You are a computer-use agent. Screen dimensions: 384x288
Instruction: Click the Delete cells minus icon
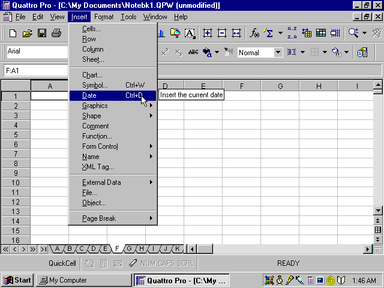click(222, 33)
